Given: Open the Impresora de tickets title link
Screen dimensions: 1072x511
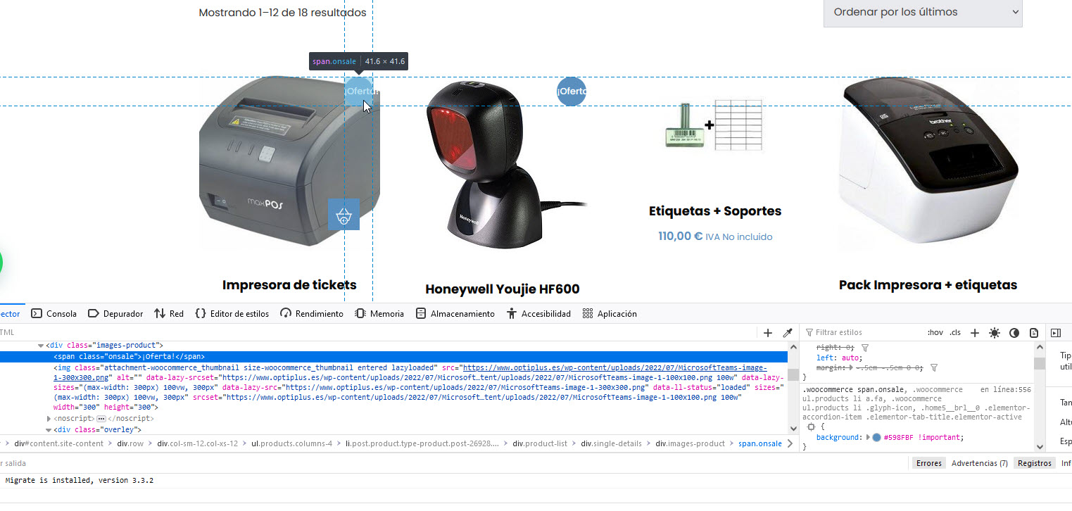Looking at the screenshot, I should [289, 285].
